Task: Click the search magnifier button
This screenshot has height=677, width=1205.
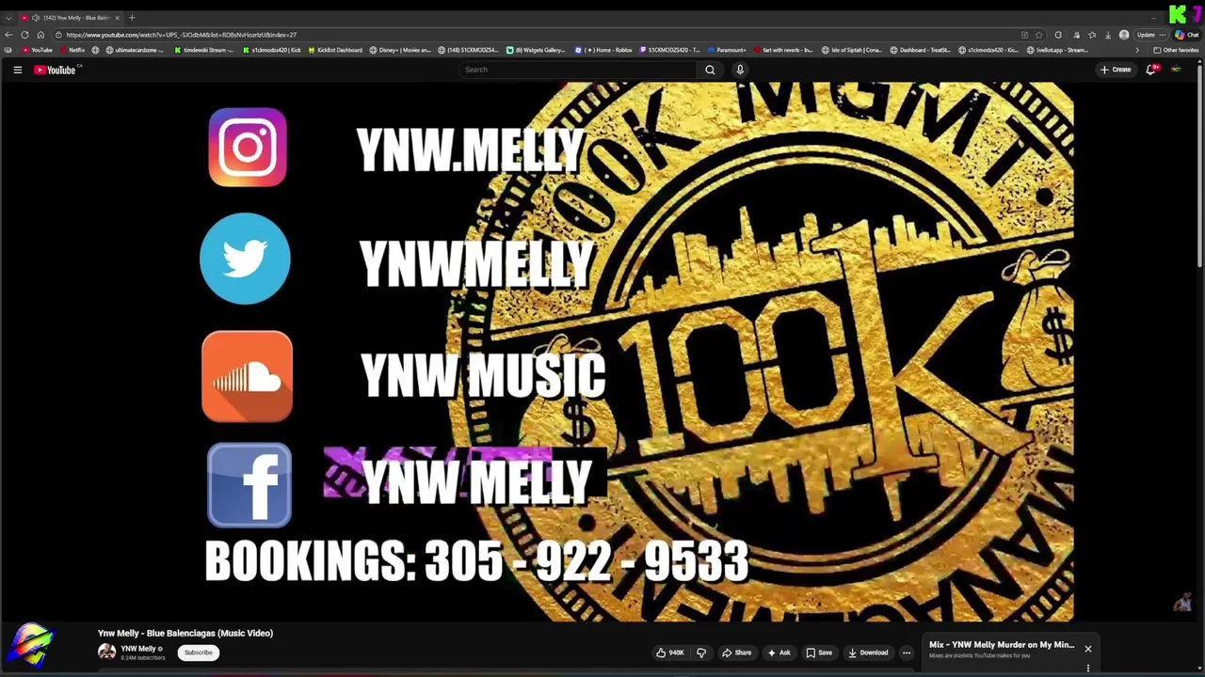Action: (x=710, y=70)
